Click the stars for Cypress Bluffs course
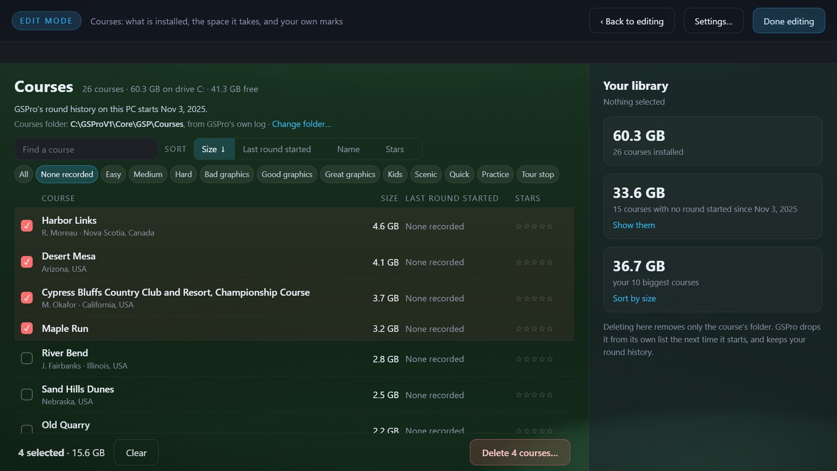The image size is (837, 471). click(534, 298)
